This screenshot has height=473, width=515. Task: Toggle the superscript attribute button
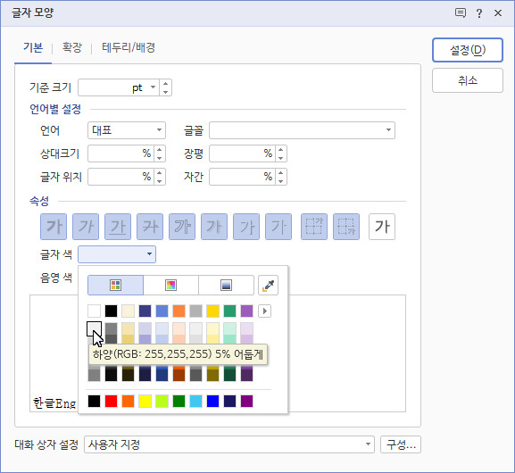(314, 227)
